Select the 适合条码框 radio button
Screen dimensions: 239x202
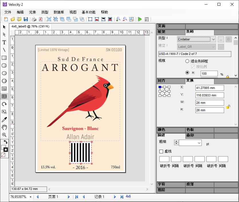point(187,61)
